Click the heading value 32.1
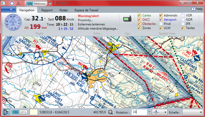205x117 pixels. coord(38,18)
